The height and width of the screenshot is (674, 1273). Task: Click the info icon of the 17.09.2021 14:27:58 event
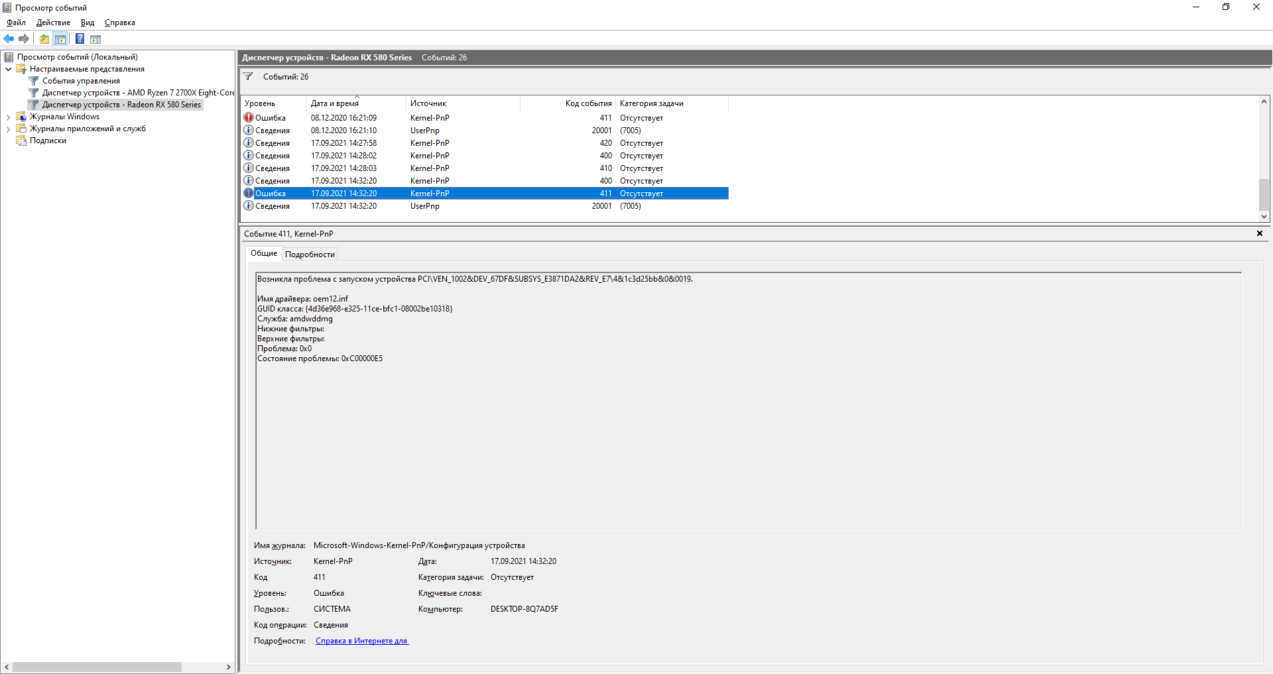(249, 143)
